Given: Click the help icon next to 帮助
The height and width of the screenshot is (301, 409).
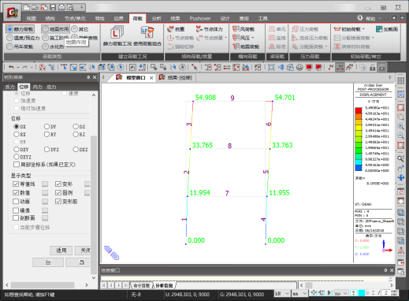Looking at the screenshot, I should tap(359, 18).
